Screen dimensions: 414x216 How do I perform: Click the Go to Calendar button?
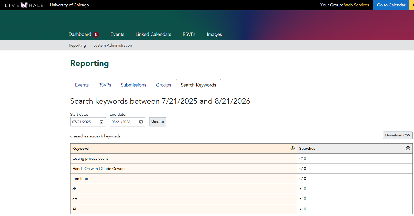(391, 5)
